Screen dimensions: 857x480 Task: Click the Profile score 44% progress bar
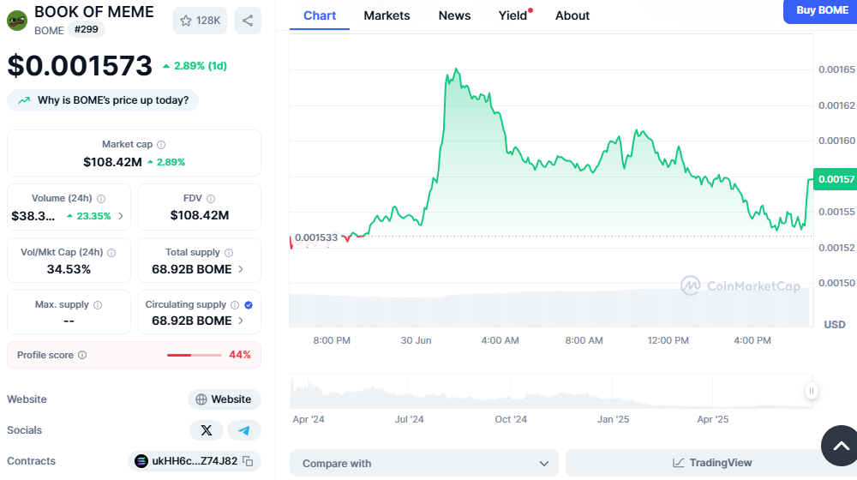(x=194, y=356)
